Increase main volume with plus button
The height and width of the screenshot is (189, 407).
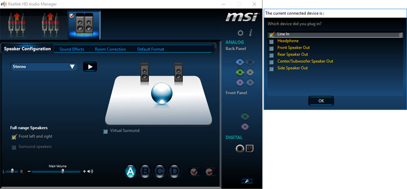[84, 171]
